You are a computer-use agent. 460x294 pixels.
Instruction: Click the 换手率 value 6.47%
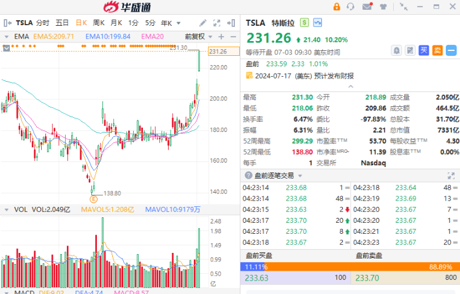[x=303, y=119]
